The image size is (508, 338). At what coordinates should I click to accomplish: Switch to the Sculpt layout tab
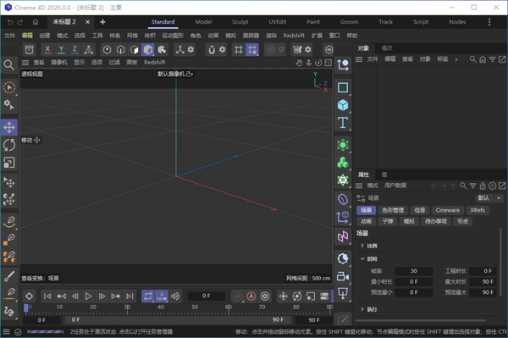tap(240, 22)
